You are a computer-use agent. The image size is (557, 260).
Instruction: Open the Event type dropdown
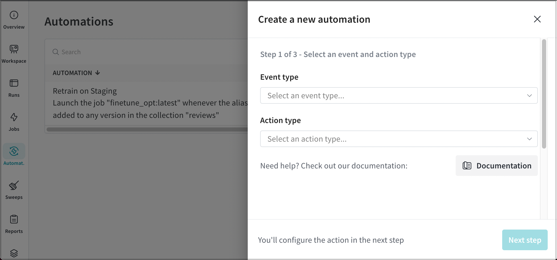tap(393, 96)
